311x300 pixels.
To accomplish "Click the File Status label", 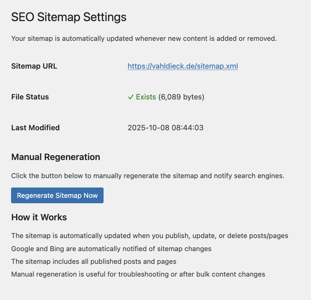I will (x=30, y=97).
